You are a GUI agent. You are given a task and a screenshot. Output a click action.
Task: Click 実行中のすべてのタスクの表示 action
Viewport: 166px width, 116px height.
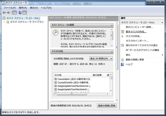(142, 45)
